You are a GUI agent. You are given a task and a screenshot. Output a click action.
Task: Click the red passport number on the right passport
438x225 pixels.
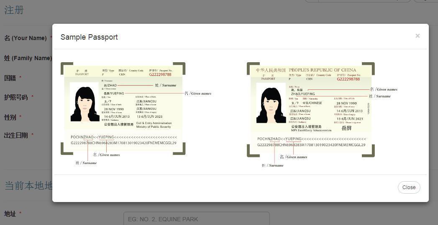[348, 79]
